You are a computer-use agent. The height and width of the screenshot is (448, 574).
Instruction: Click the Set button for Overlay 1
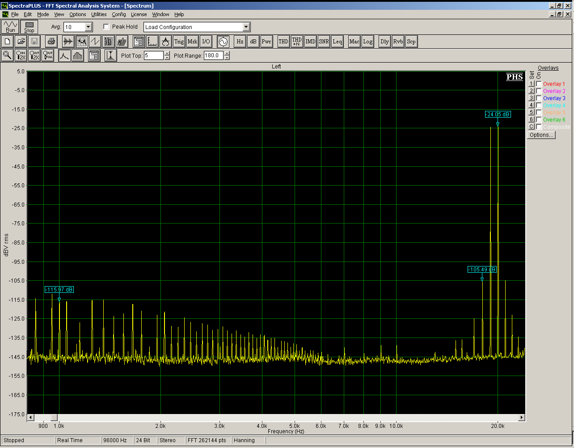tap(532, 84)
